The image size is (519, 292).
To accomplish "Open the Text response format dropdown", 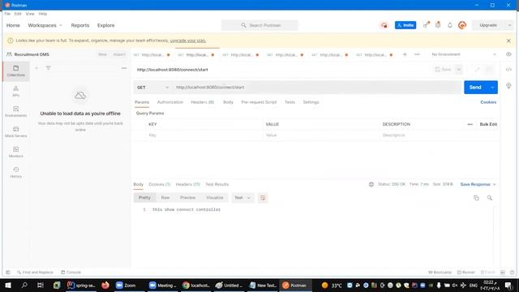I will [242, 198].
